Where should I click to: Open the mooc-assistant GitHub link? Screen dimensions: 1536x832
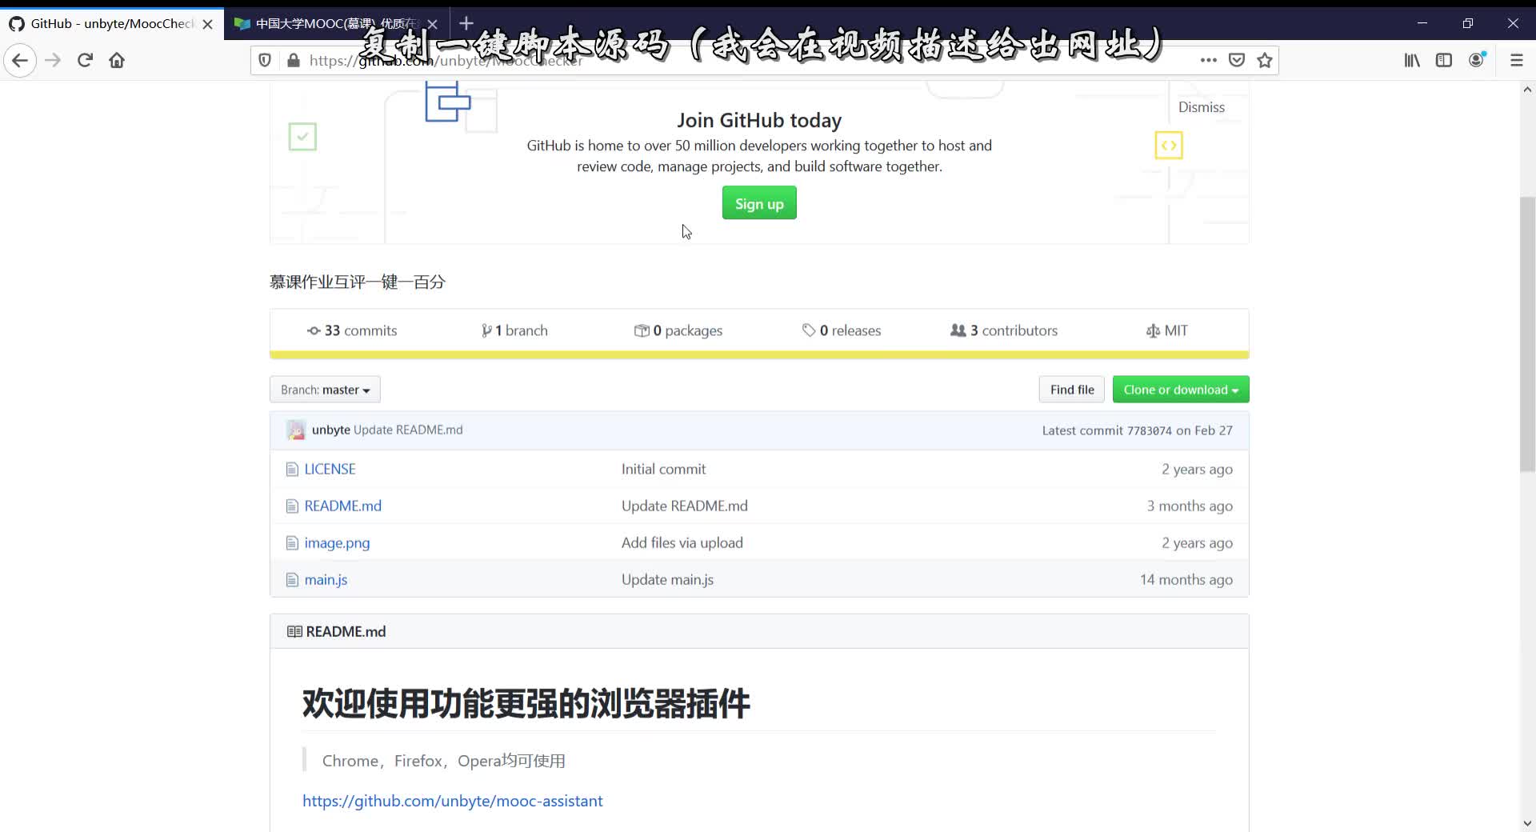452,801
